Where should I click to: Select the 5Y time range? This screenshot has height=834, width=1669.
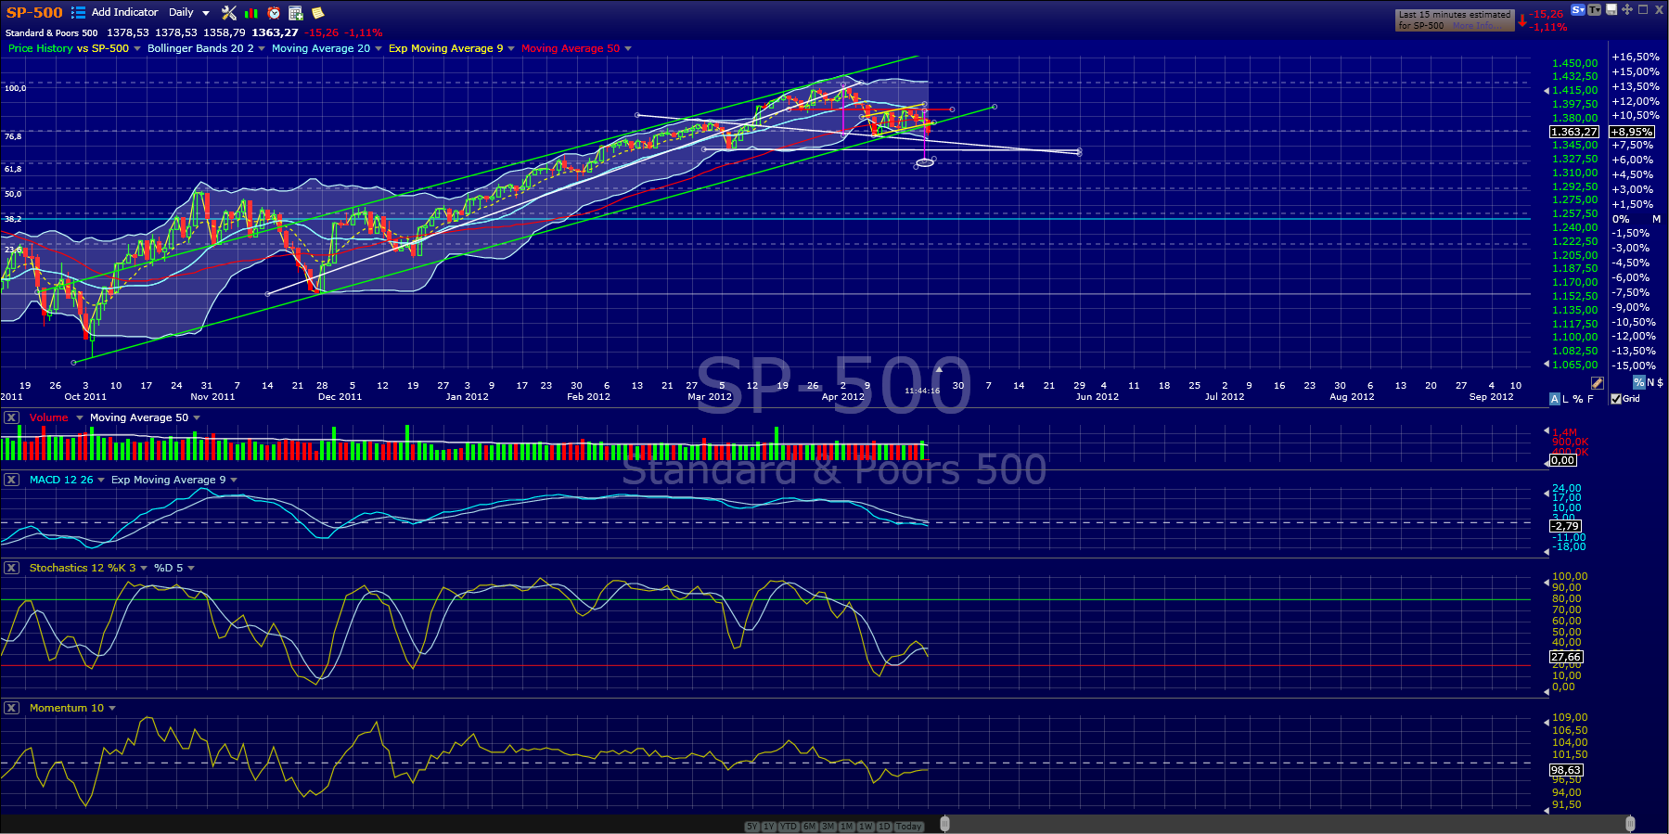point(751,827)
